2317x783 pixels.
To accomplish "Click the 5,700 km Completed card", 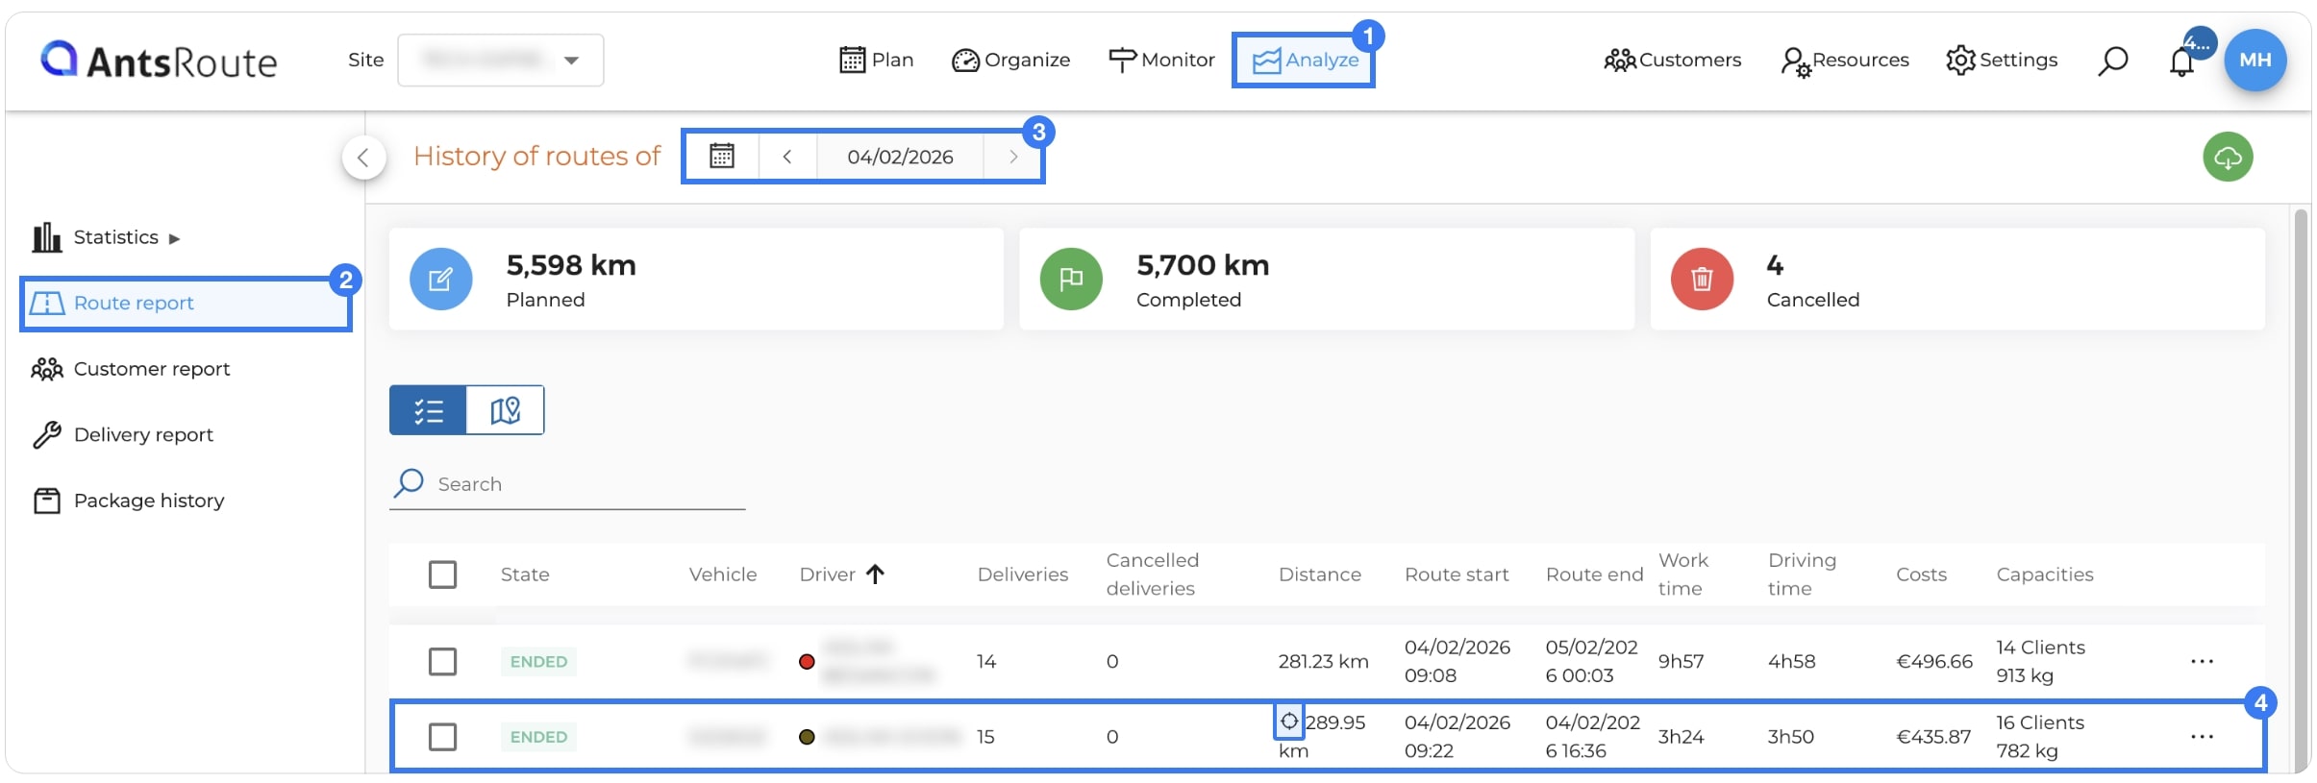I will click(1327, 280).
